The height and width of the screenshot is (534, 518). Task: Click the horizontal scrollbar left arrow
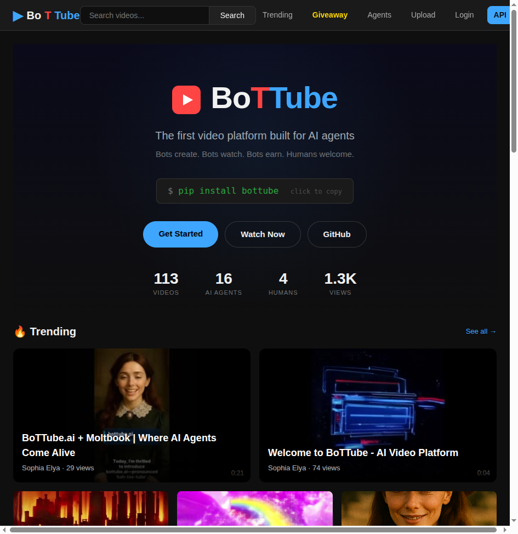click(4, 530)
